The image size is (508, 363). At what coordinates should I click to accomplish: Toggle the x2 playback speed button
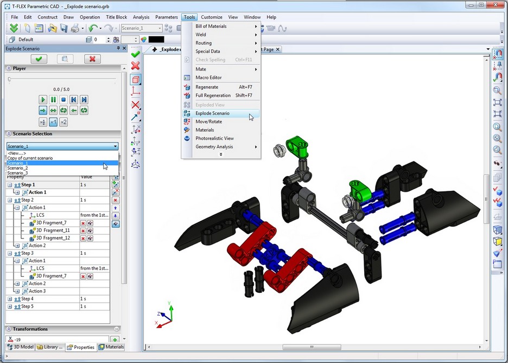pyautogui.click(x=63, y=122)
